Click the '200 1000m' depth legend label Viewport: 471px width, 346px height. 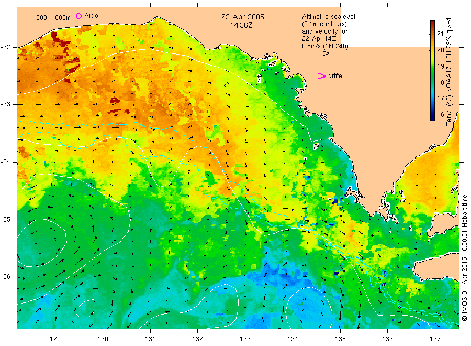point(53,18)
